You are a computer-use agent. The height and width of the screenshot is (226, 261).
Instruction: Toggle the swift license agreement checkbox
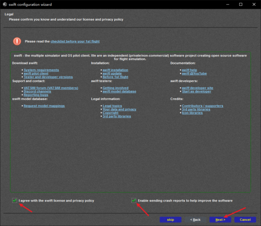point(14,201)
